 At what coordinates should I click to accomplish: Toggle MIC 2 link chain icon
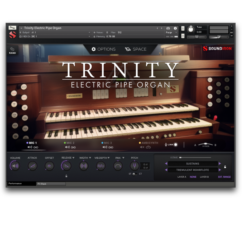73,147
